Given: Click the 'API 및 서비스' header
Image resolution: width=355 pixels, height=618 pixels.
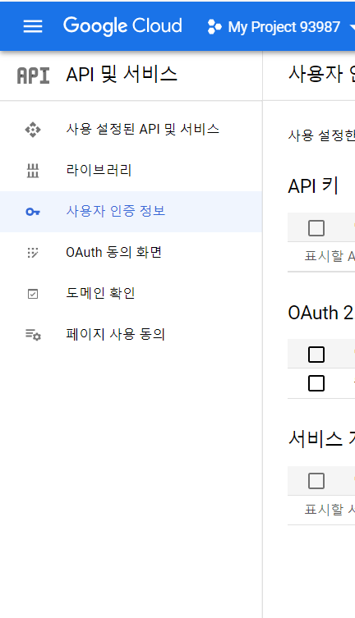Looking at the screenshot, I should click(x=122, y=75).
